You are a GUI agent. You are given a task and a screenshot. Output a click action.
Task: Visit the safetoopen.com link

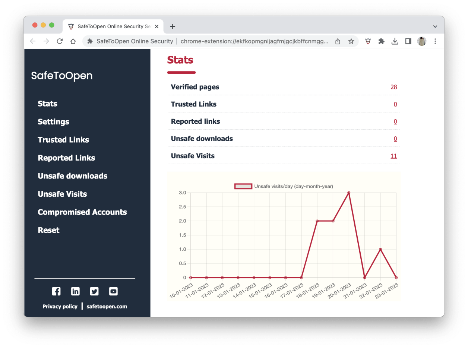[x=107, y=307]
